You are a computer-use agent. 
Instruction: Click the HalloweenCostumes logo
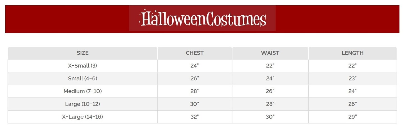click(x=202, y=18)
